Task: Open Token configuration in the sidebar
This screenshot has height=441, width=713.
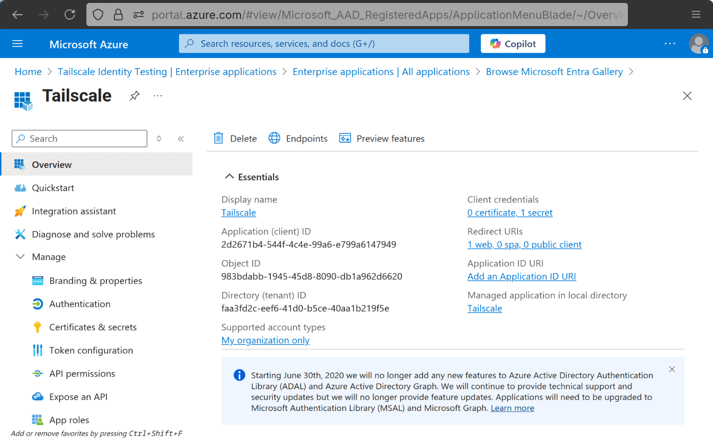Action: pyautogui.click(x=90, y=350)
